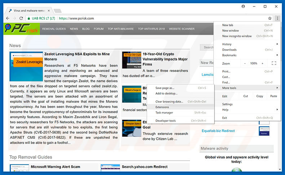
Task: Open Settings from Chrome menu
Action: [x=247, y=104]
